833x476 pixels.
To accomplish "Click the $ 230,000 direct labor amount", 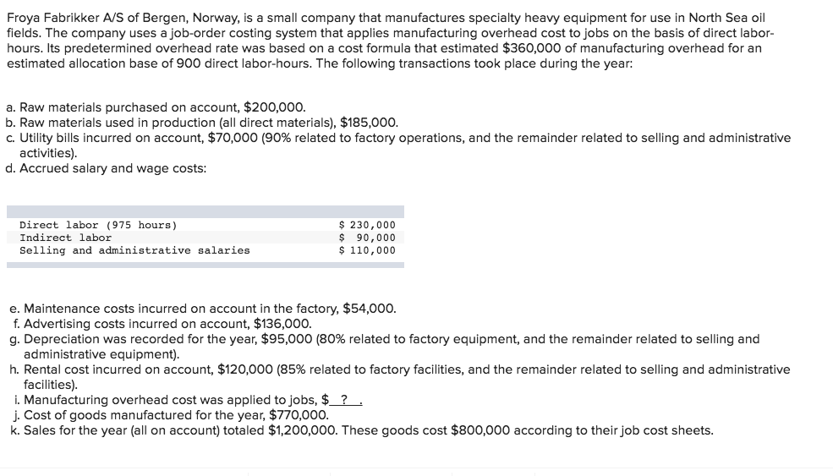I will point(367,225).
